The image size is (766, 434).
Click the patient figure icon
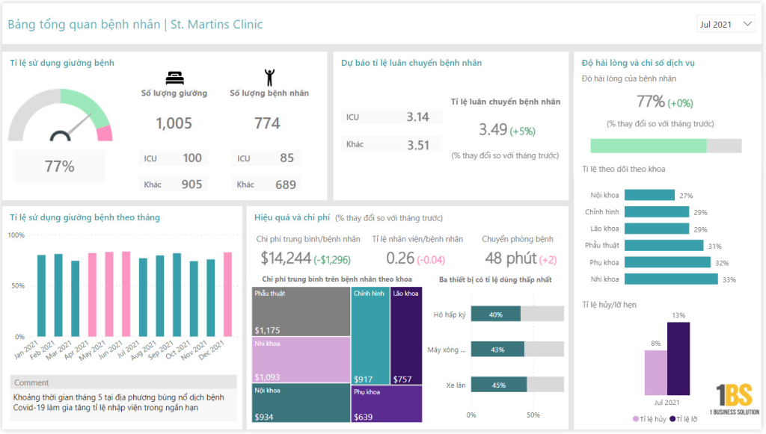[269, 76]
